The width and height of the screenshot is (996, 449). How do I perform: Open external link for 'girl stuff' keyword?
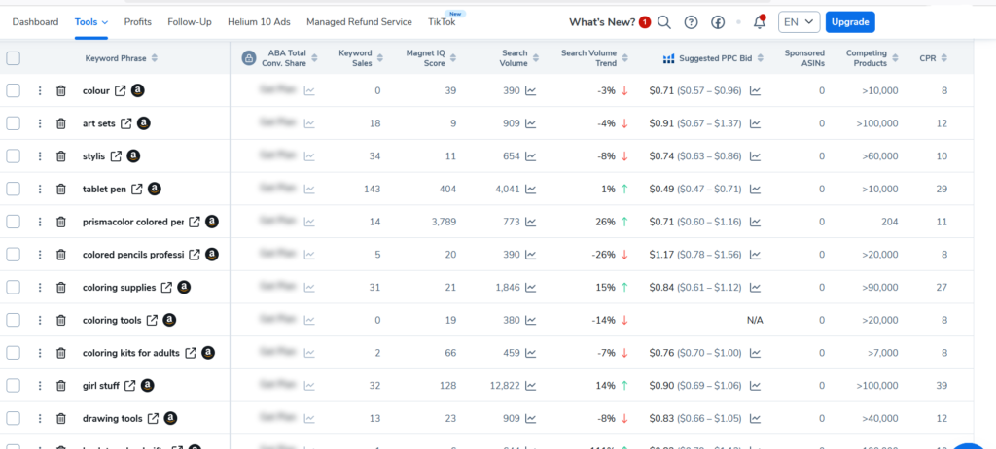(129, 386)
